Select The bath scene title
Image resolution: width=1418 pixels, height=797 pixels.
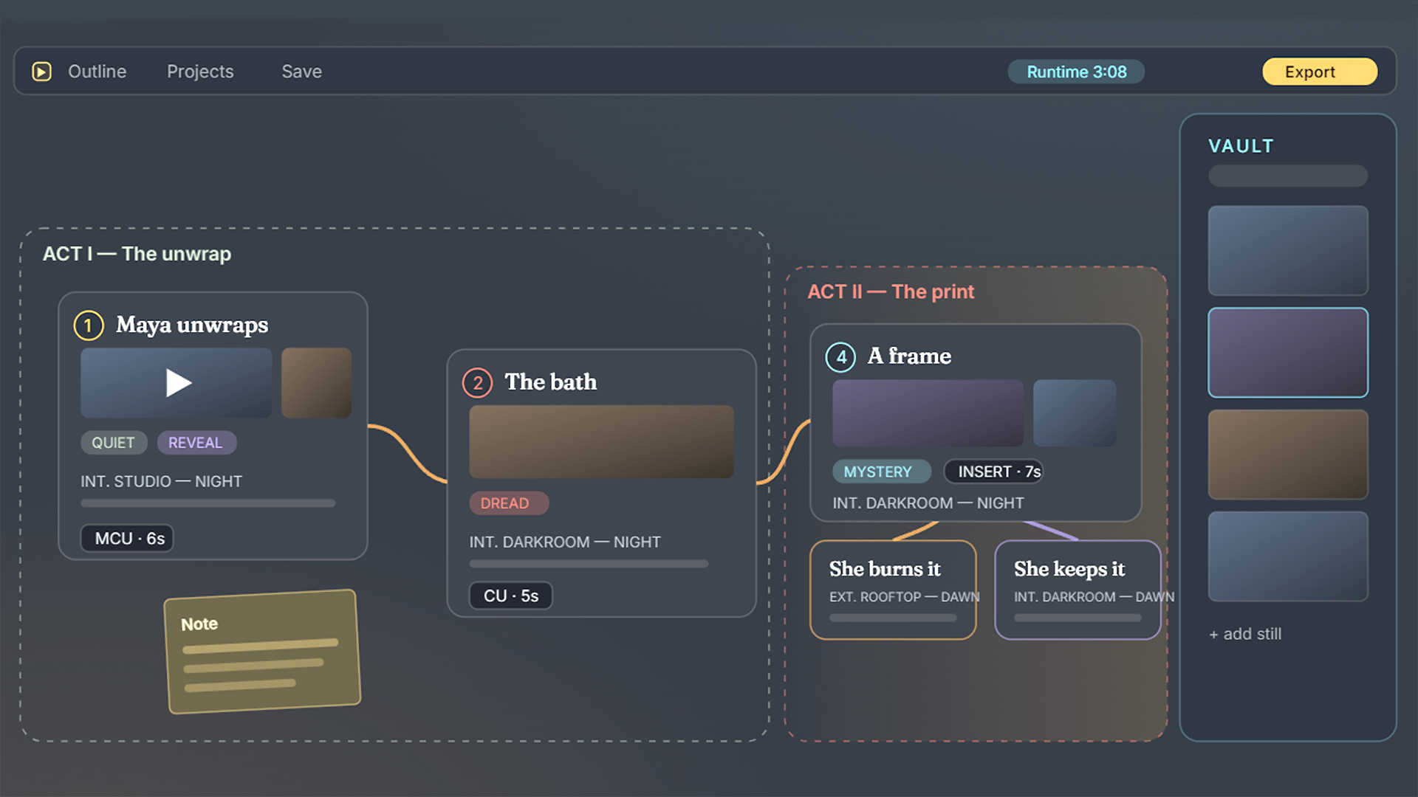point(551,382)
